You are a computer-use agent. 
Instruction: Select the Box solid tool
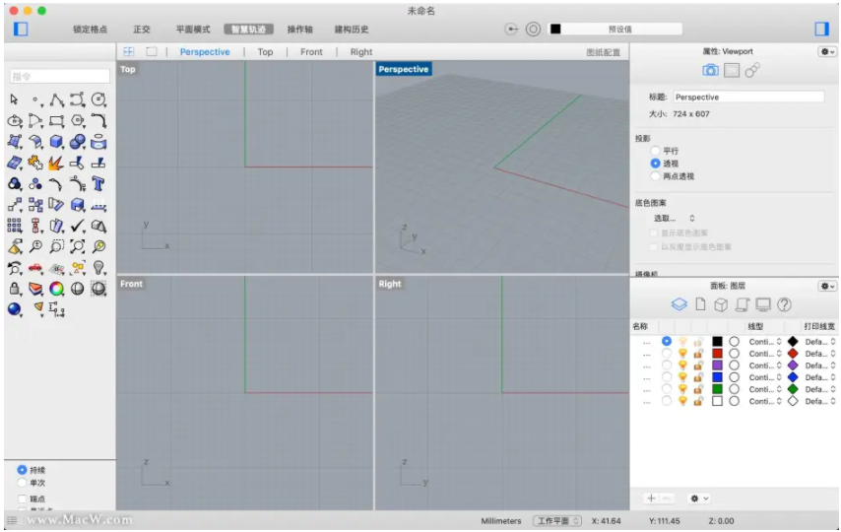point(56,141)
